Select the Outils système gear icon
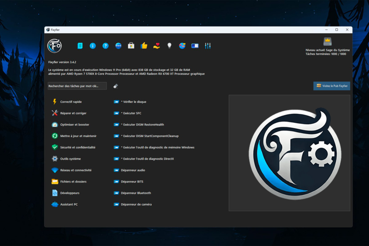Image resolution: width=369 pixels, height=246 pixels. 55,159
